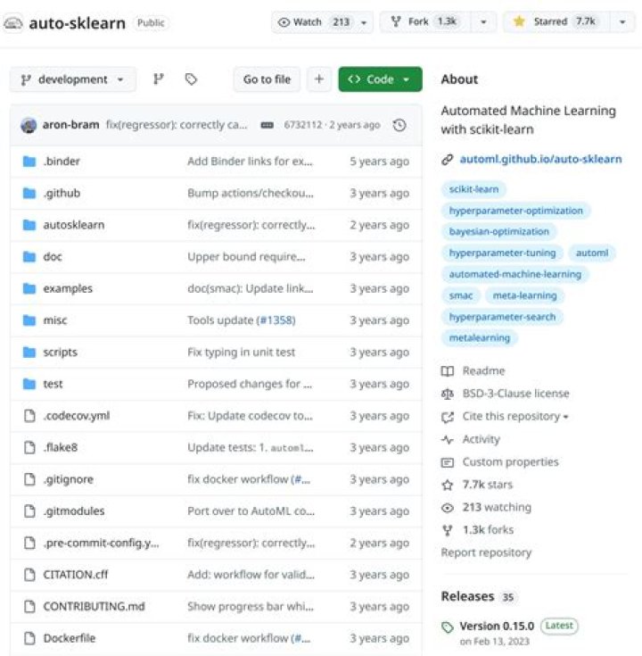Click the watching eye icon in About
This screenshot has width=642, height=656.
[x=448, y=508]
